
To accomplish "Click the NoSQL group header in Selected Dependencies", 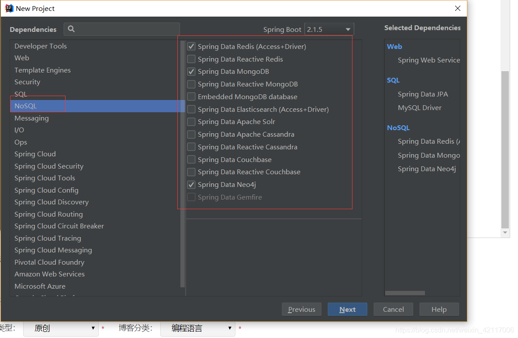I will point(398,128).
